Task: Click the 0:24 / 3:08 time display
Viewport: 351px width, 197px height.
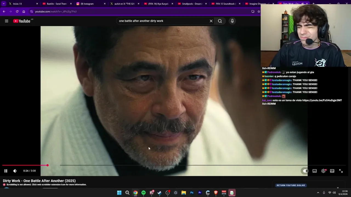Action: pyautogui.click(x=29, y=171)
